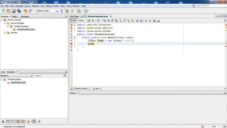Toggle Show Non-Public Members in Navigator
The width and height of the screenshot is (227, 128).
pos(18,122)
